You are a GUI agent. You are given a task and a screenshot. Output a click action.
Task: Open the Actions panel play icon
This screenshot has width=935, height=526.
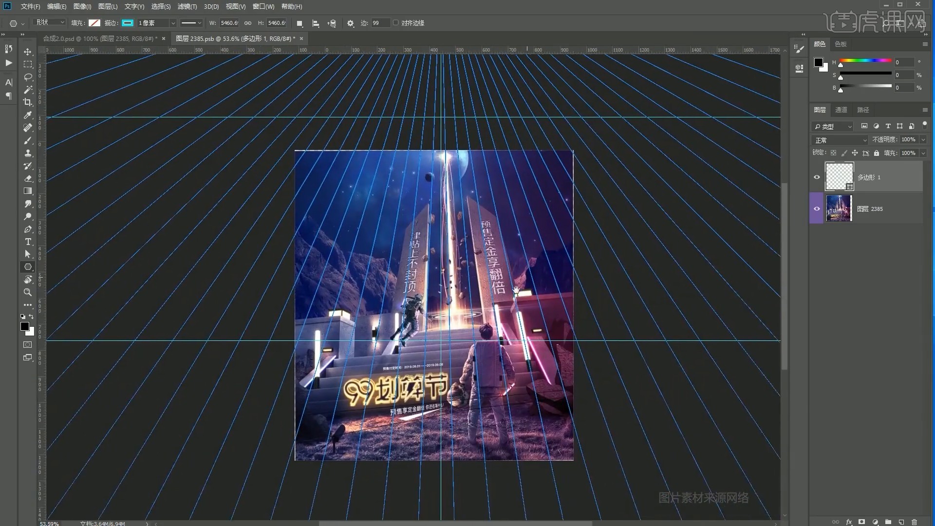(x=9, y=63)
